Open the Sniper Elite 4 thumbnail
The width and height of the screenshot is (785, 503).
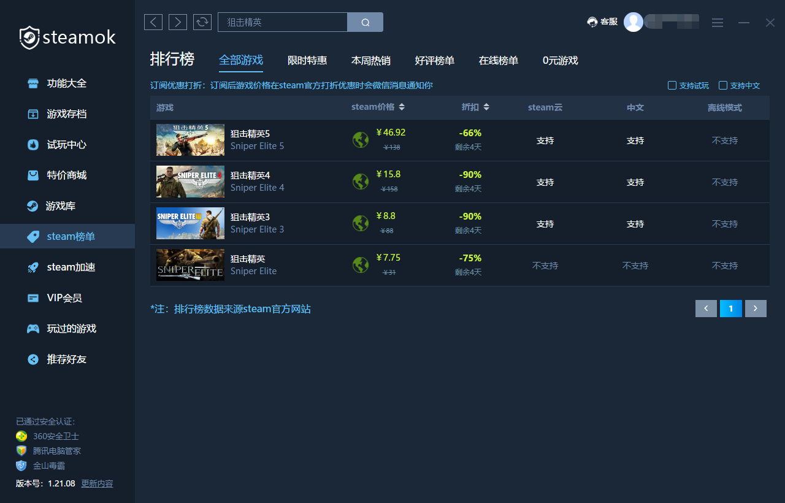[190, 182]
